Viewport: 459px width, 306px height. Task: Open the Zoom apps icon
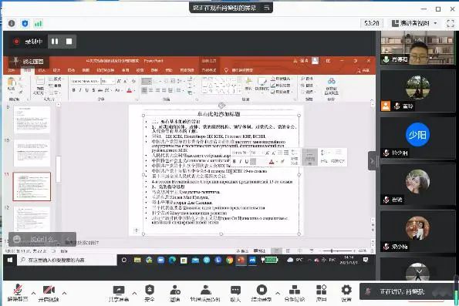point(322,293)
